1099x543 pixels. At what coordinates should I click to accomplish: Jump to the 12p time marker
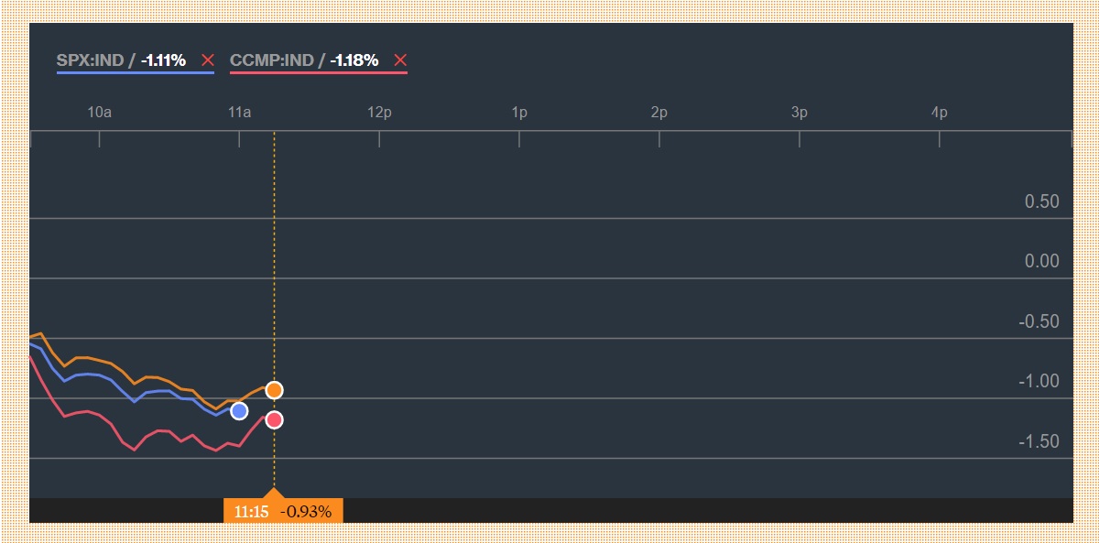tap(379, 113)
